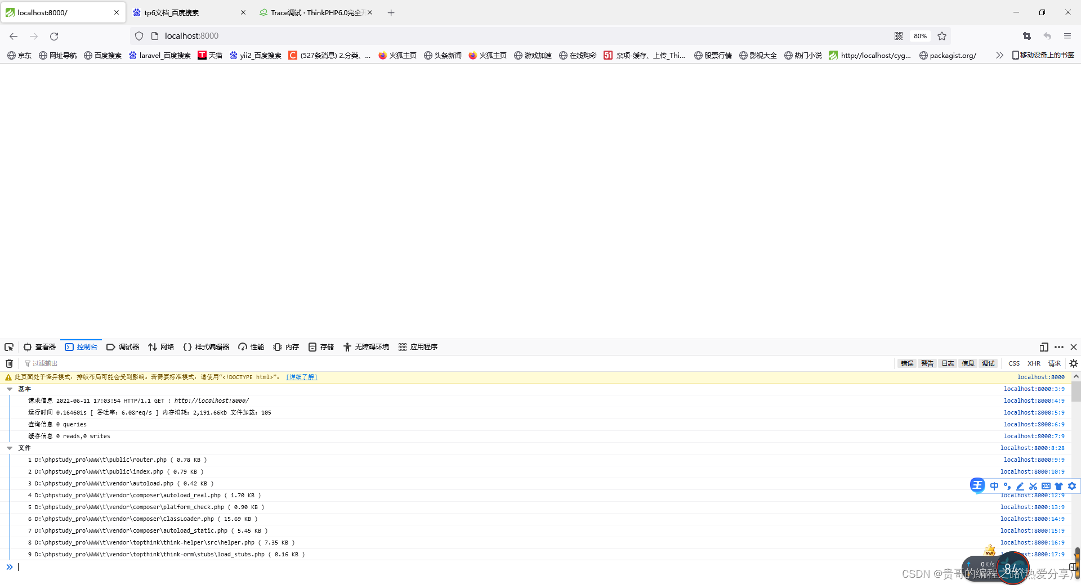Screen dimensions: 1081x585
Task: Open the 无障碍环境 accessibility tab
Action: (366, 347)
